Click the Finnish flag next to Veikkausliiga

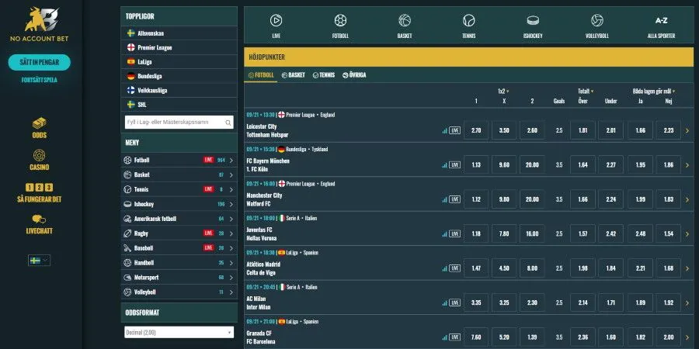(131, 91)
